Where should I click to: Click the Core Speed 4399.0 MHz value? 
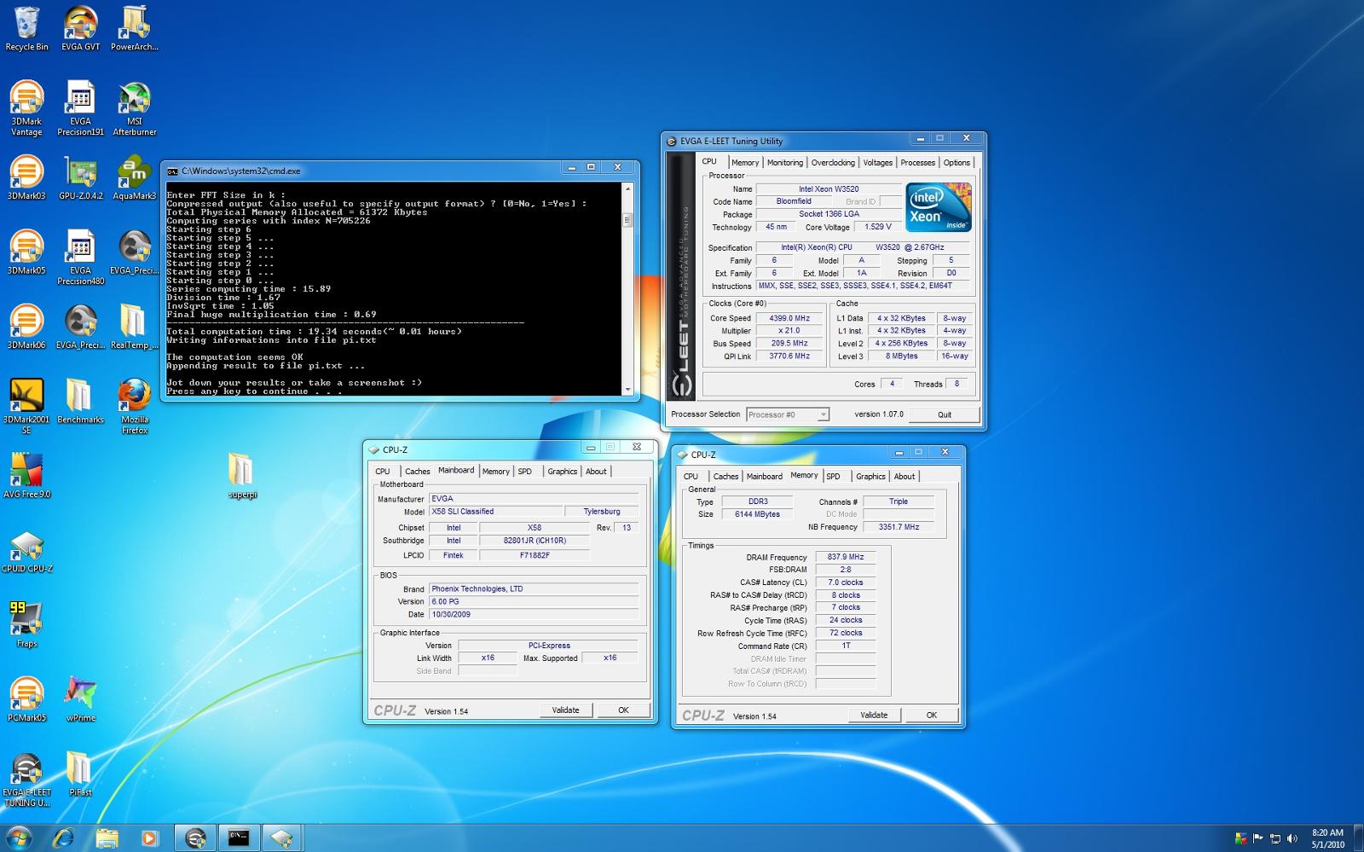[x=789, y=318]
